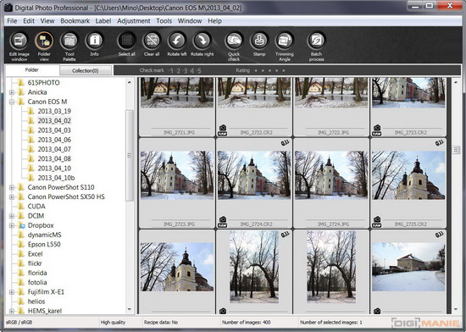Open the Adjustment menu
This screenshot has width=466, height=332.
click(x=134, y=21)
